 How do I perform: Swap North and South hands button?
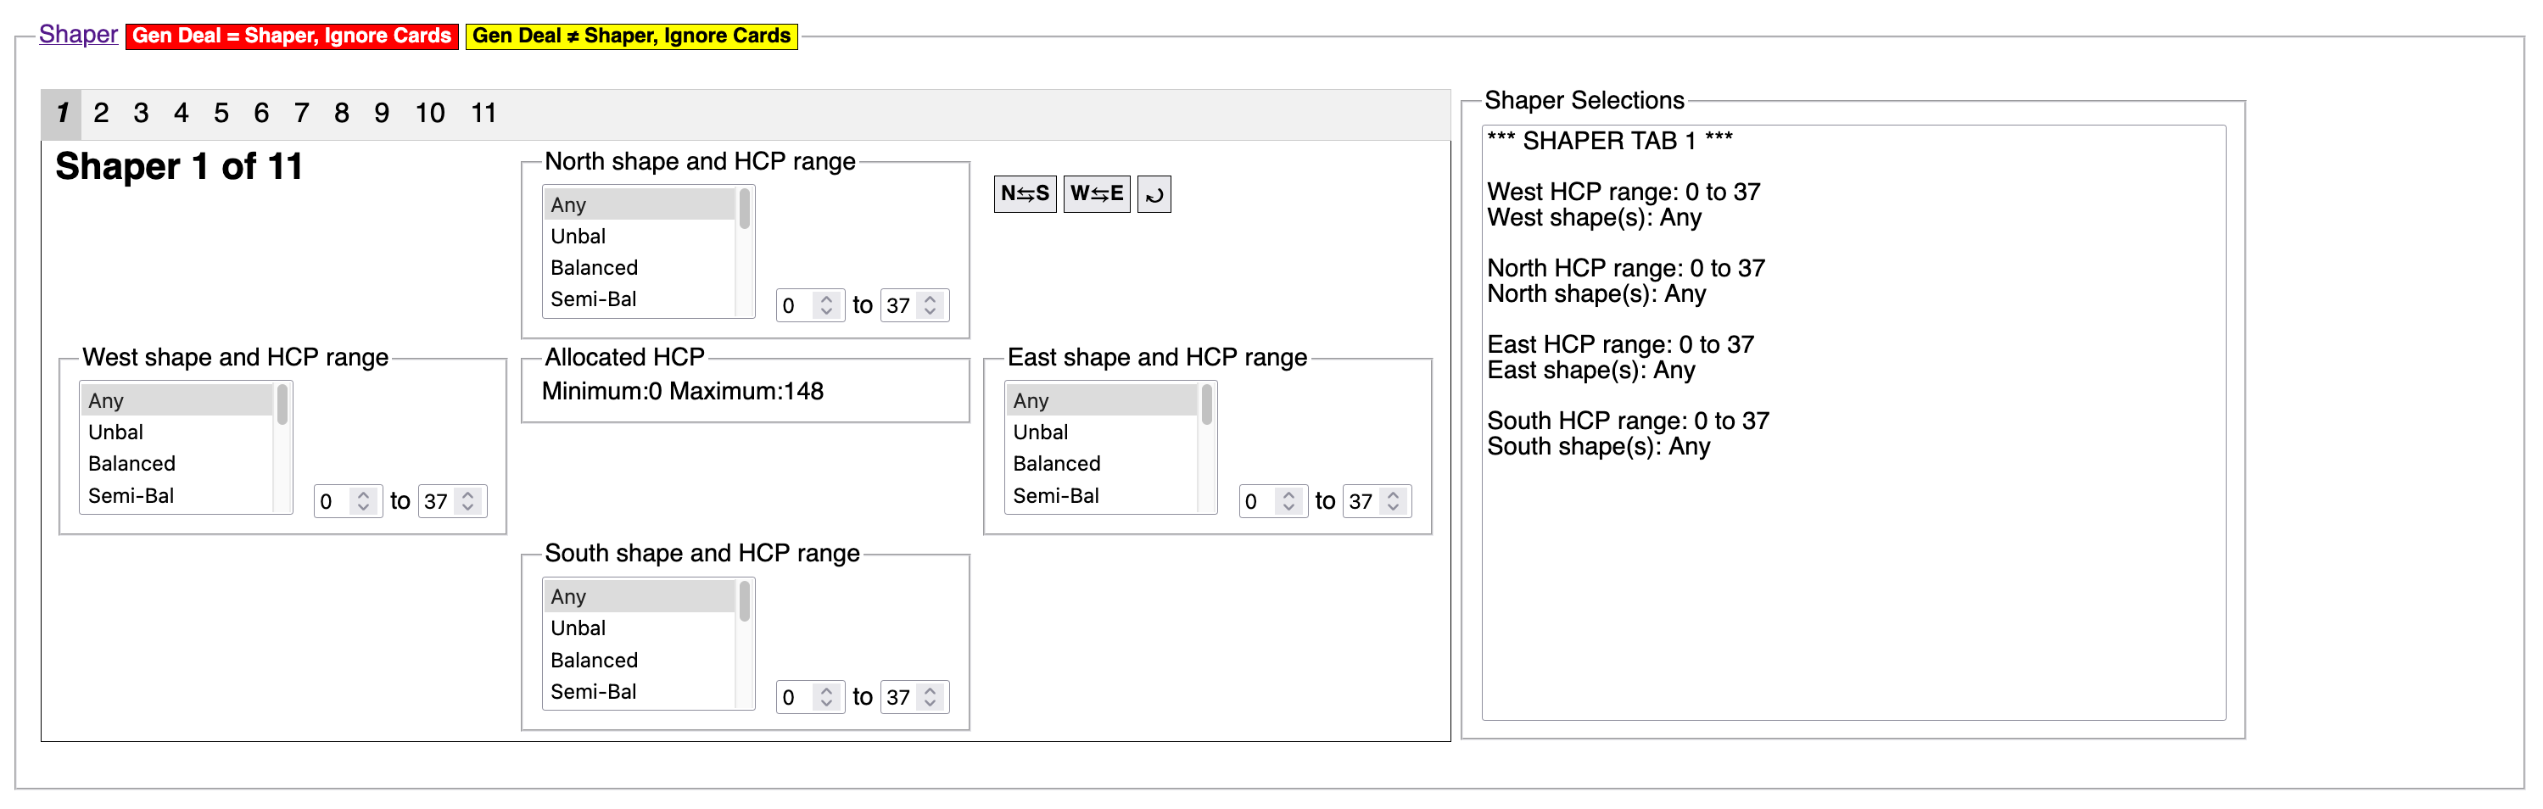[x=1025, y=194]
